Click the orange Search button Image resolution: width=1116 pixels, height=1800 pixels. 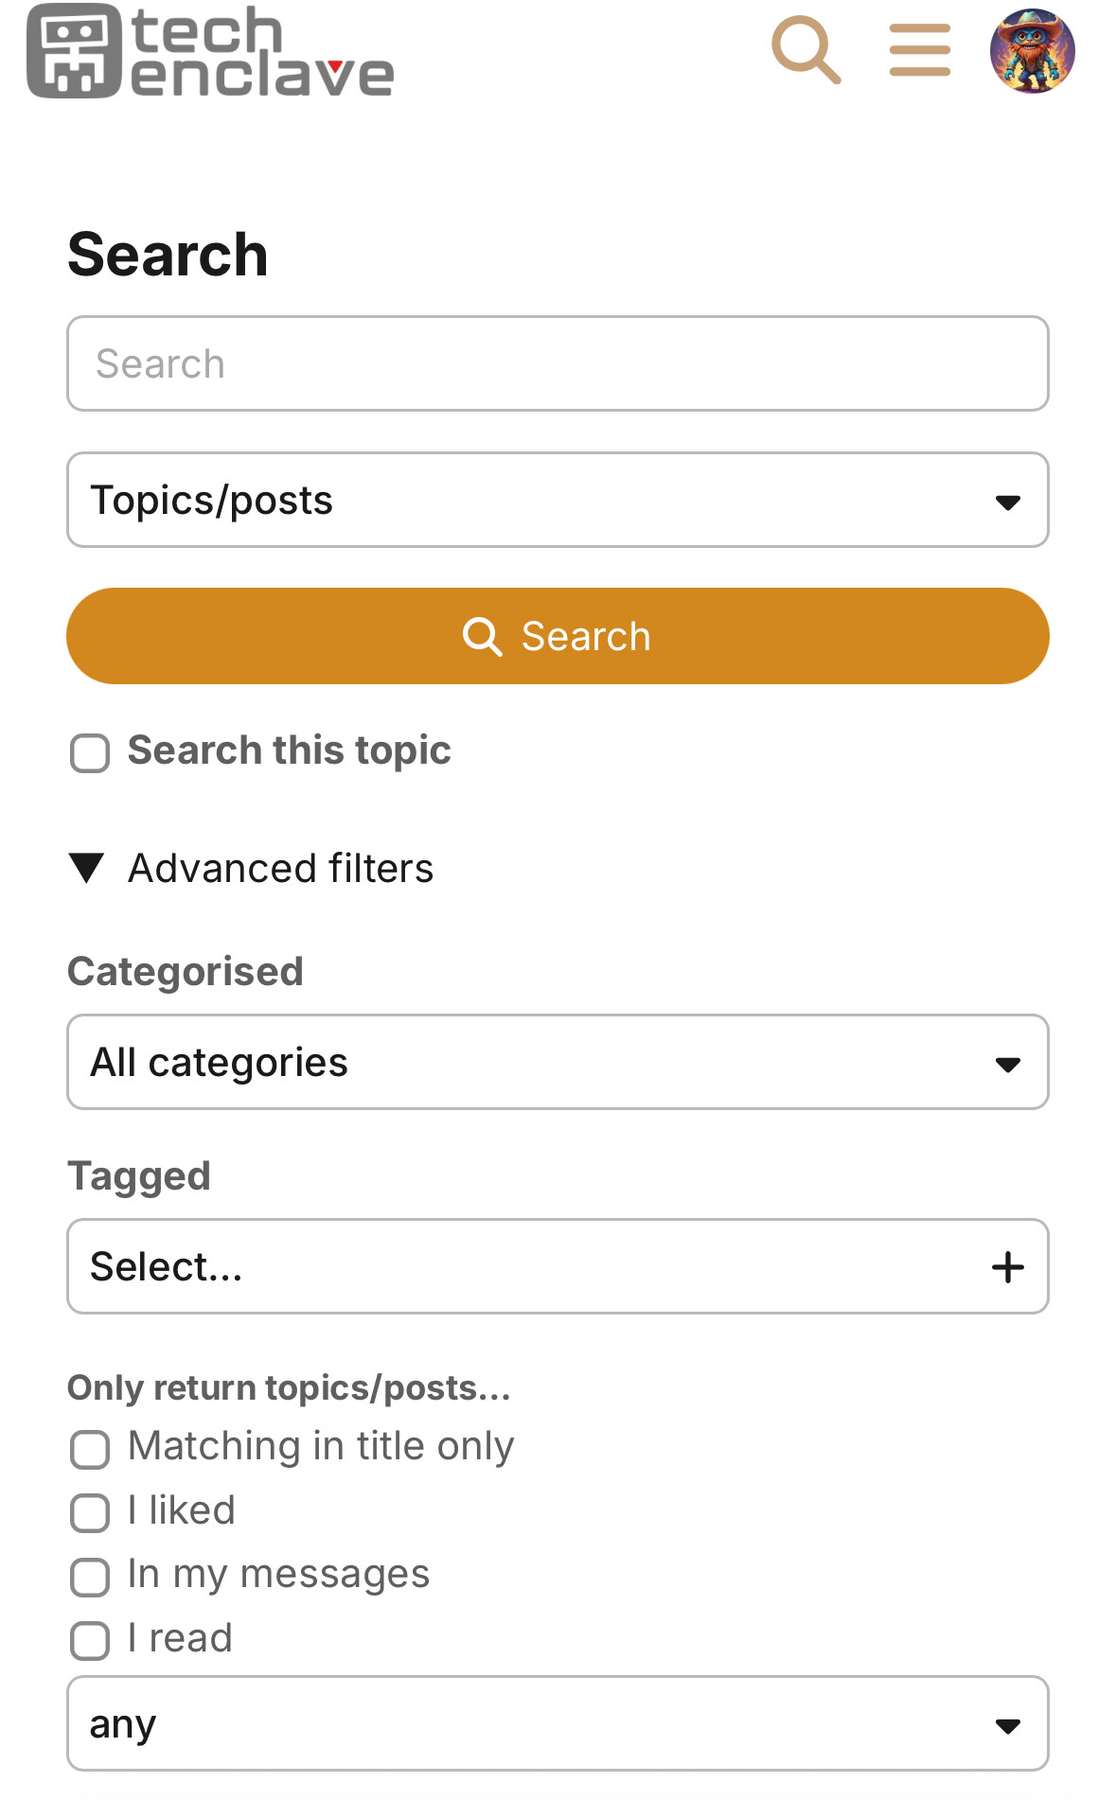pos(558,636)
